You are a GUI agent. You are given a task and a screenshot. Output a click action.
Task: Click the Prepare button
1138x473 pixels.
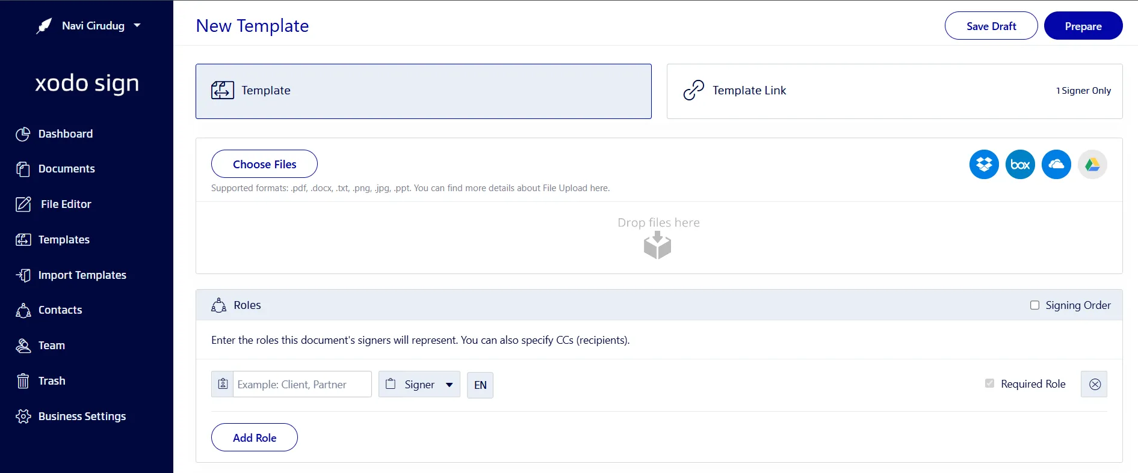click(1083, 26)
